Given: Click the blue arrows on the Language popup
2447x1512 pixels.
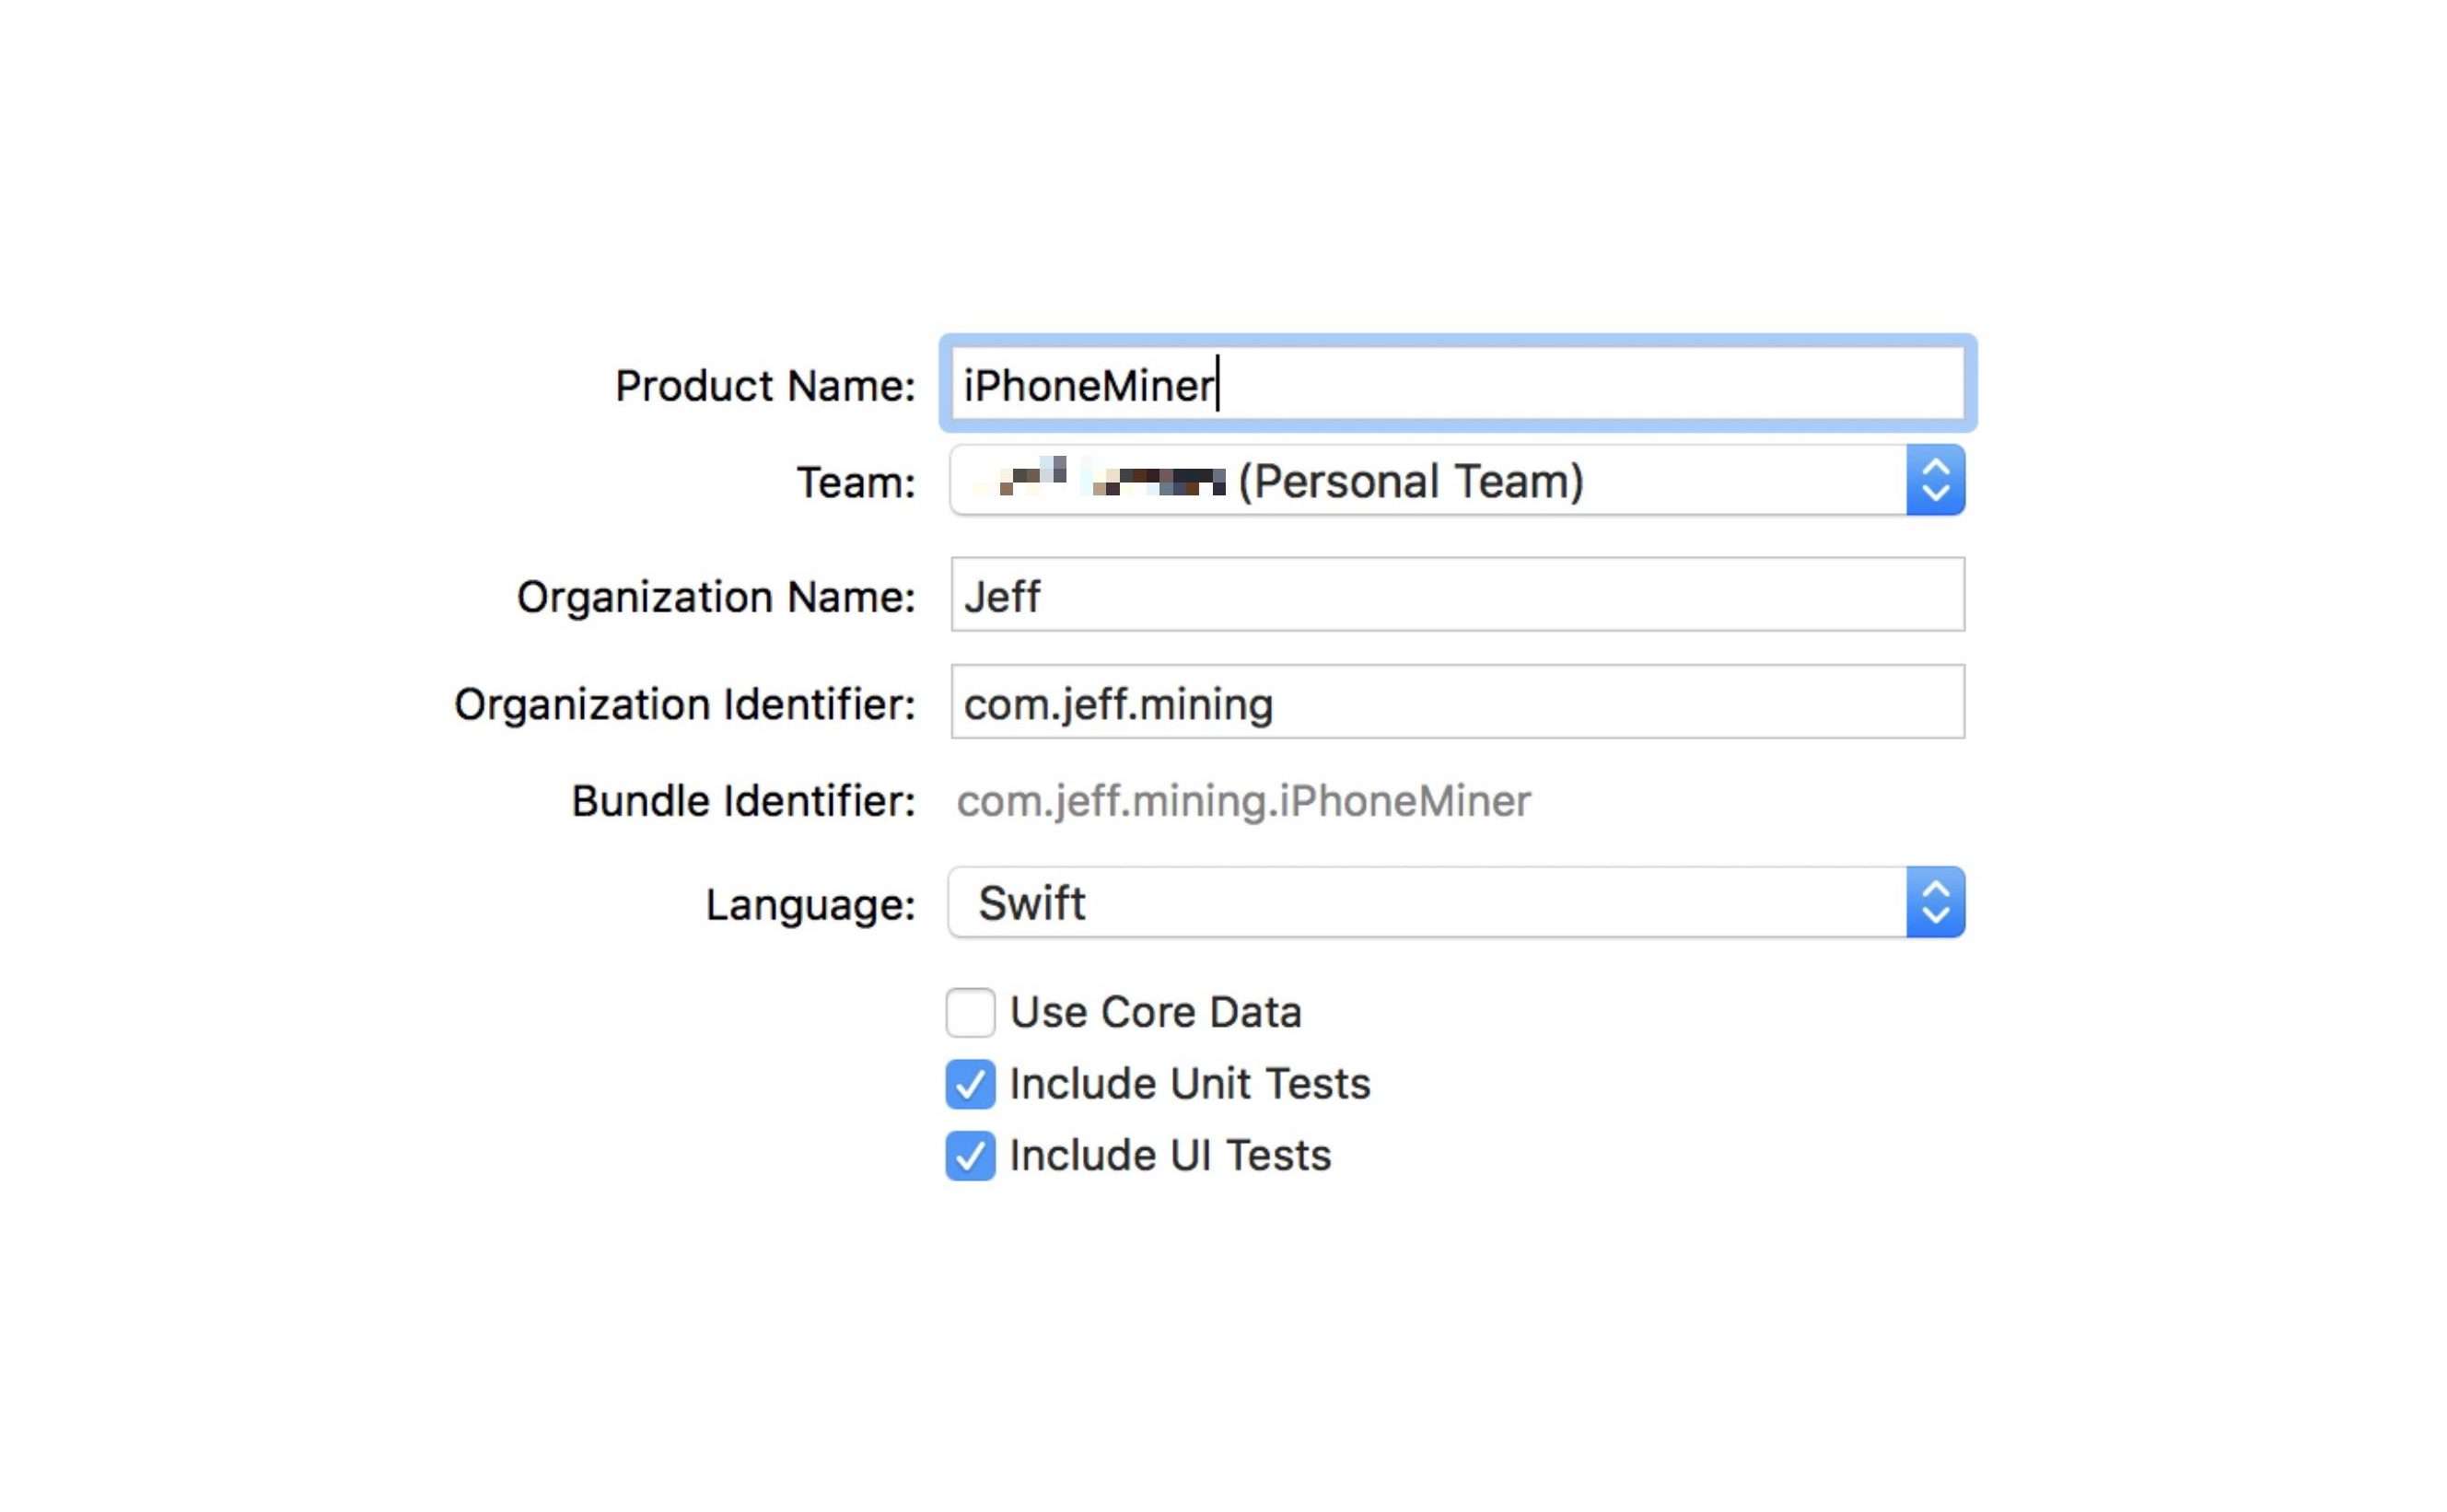Looking at the screenshot, I should [1935, 903].
